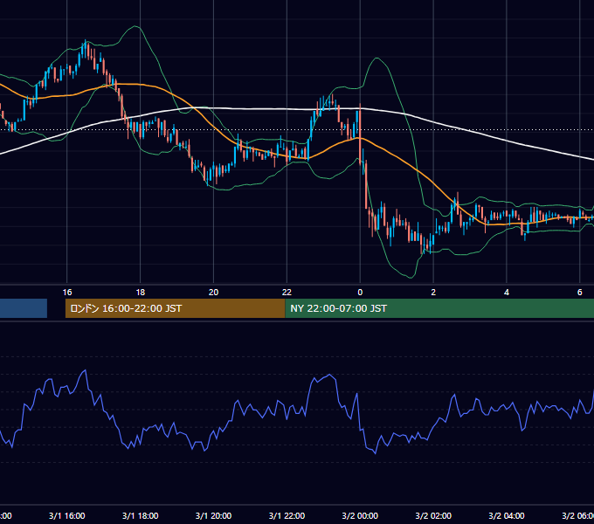594x524 pixels.
Task: Click the hour 6 axis label
Action: (x=580, y=293)
